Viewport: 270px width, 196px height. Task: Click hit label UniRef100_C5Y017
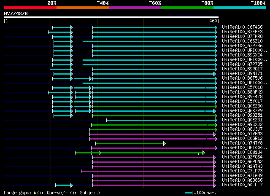click(242, 101)
